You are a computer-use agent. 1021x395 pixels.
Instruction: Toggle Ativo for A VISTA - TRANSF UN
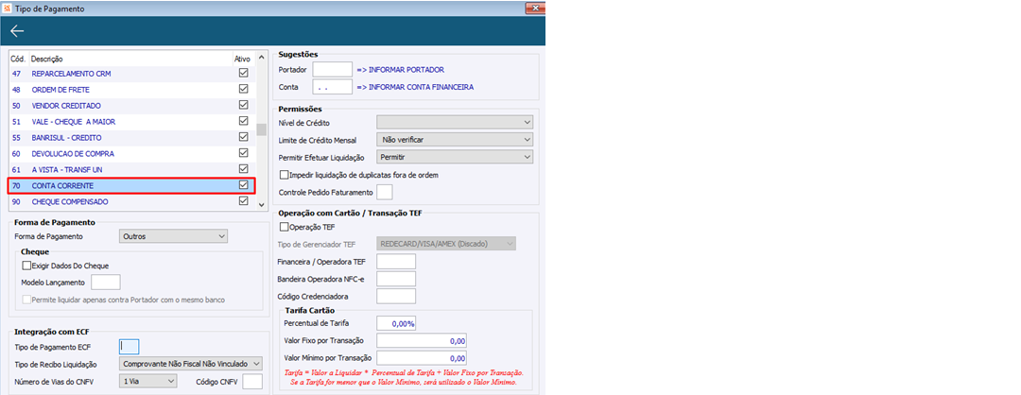point(244,169)
